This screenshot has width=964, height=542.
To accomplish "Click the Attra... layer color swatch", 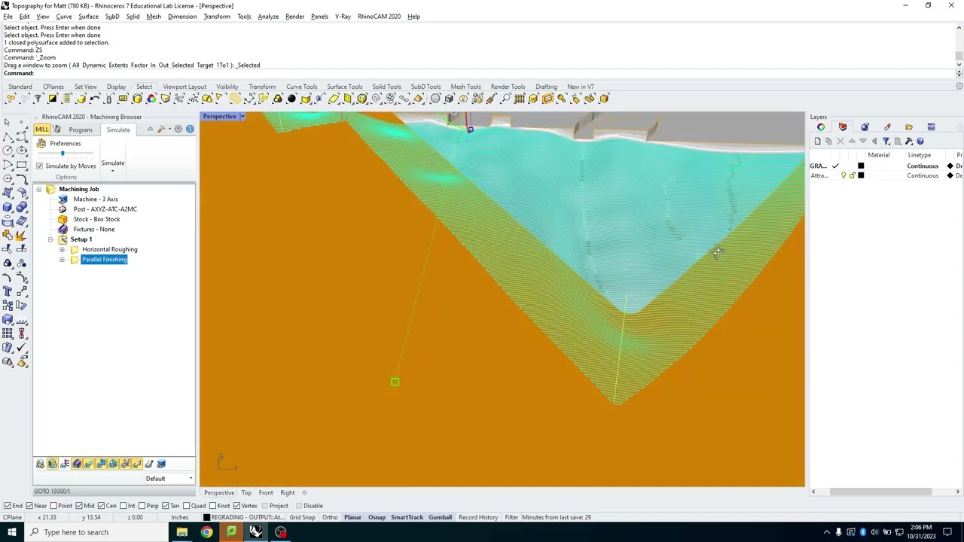I will click(x=861, y=175).
